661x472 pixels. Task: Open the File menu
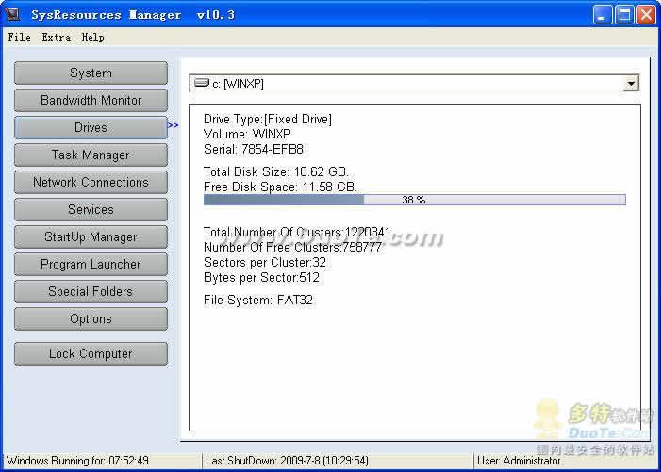click(19, 37)
